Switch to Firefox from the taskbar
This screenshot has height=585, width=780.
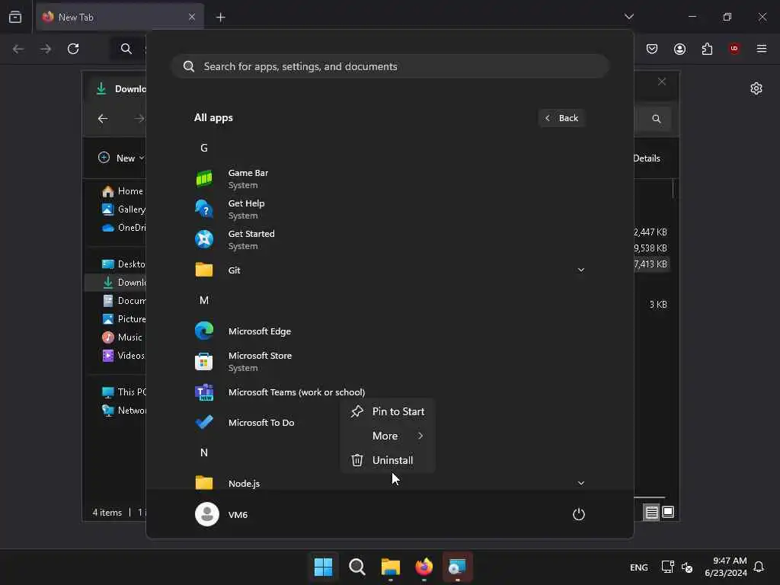424,567
